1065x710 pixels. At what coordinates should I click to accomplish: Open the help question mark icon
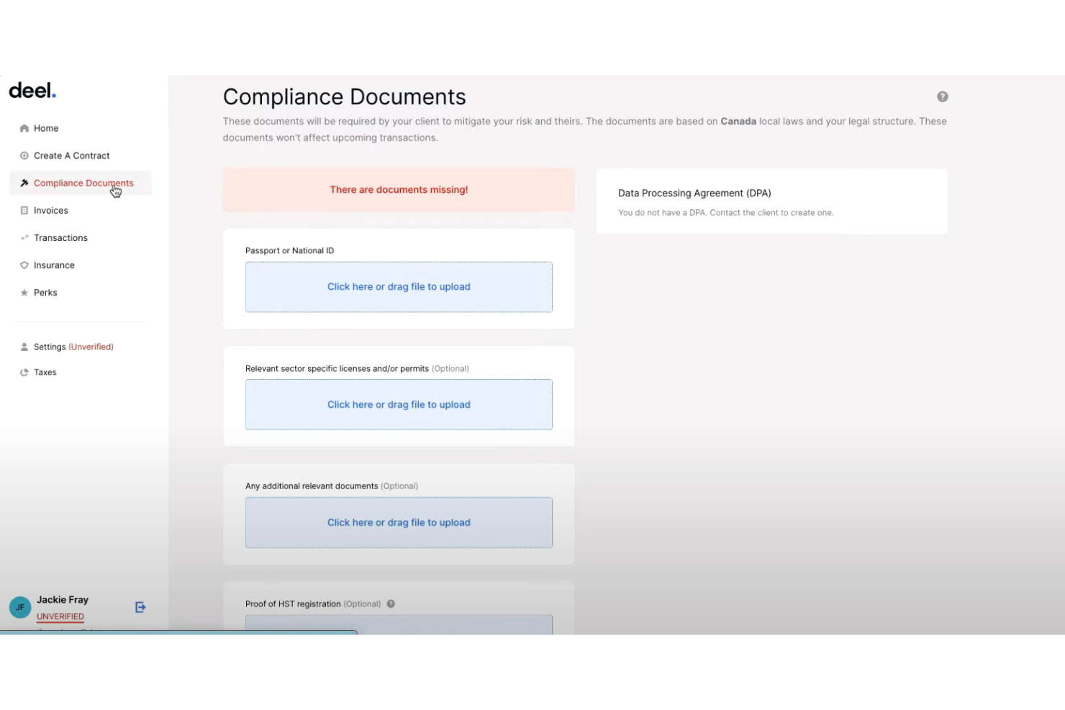click(x=942, y=96)
